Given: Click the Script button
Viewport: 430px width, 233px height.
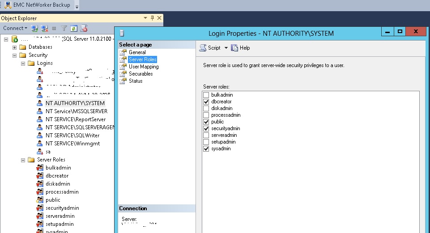Looking at the screenshot, I should pyautogui.click(x=210, y=48).
